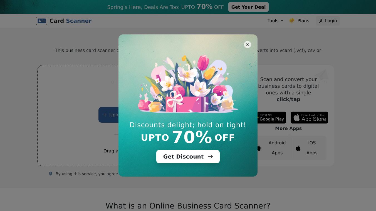Click the Login user icon
376x211 pixels.
[321, 21]
